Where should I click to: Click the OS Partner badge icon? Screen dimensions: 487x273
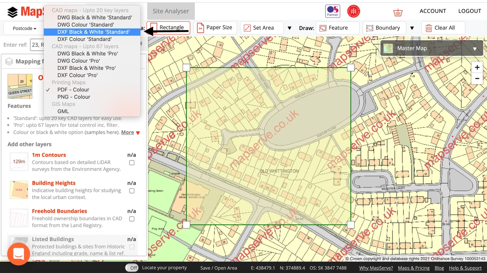point(333,11)
